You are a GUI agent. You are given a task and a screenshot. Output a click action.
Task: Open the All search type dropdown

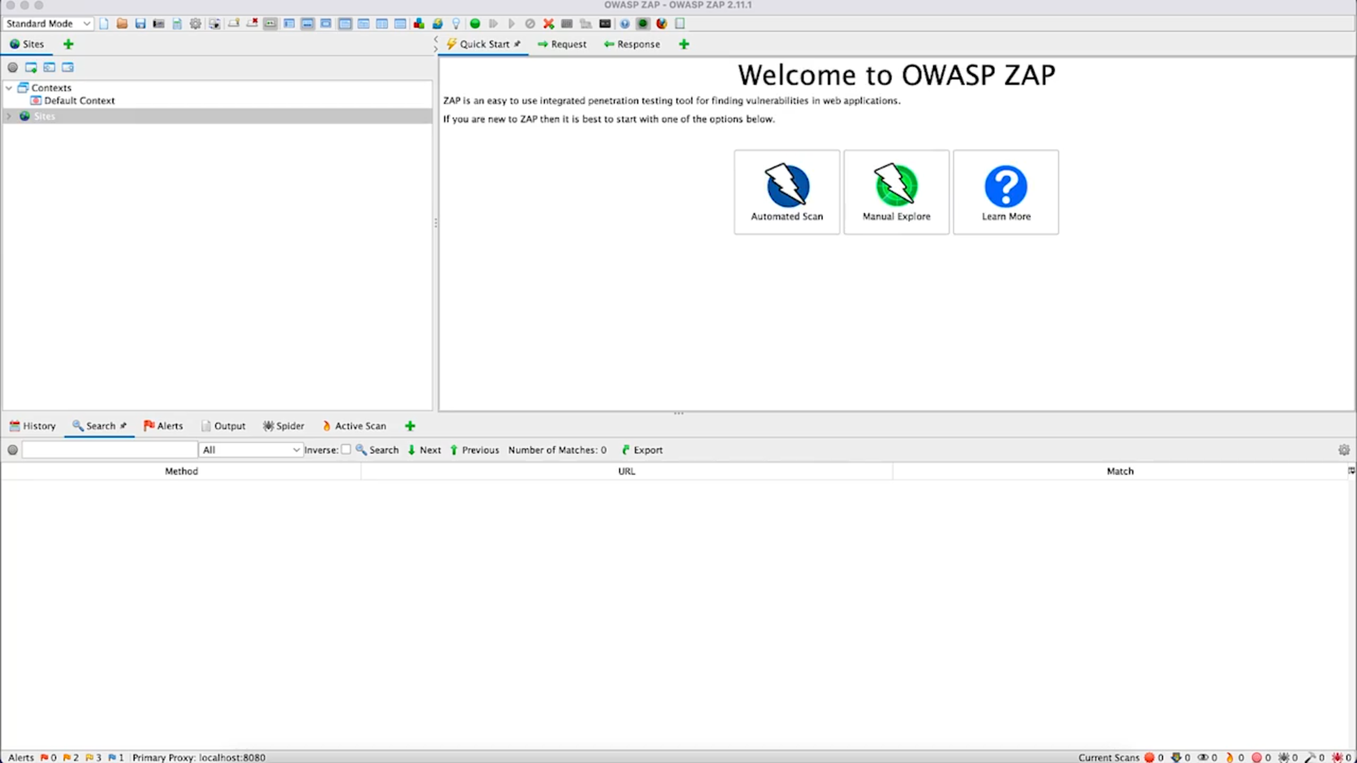pyautogui.click(x=251, y=450)
